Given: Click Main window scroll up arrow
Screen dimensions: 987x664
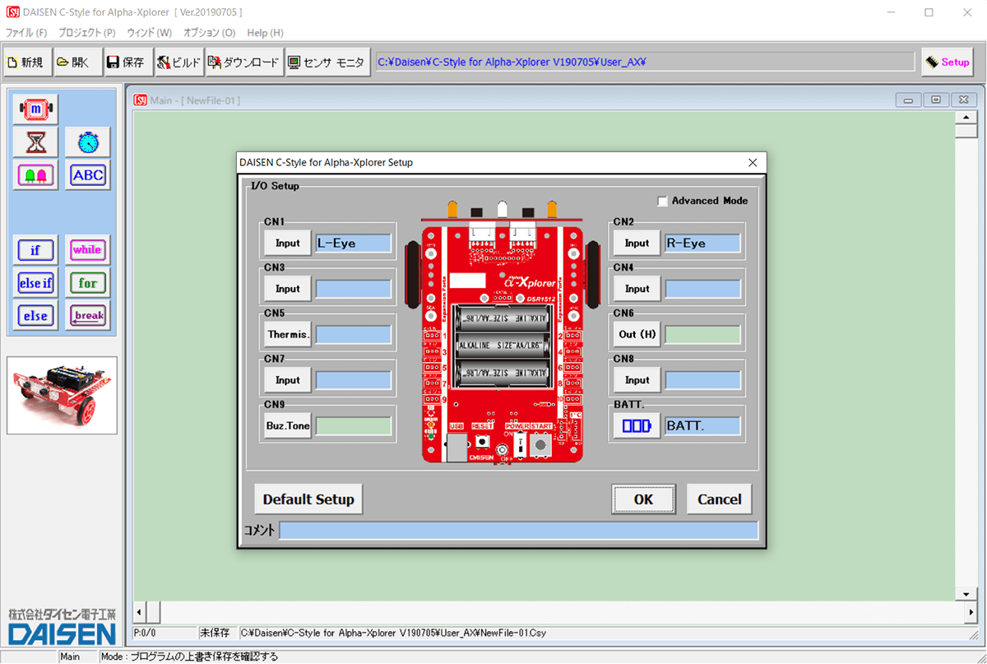Looking at the screenshot, I should point(966,118).
